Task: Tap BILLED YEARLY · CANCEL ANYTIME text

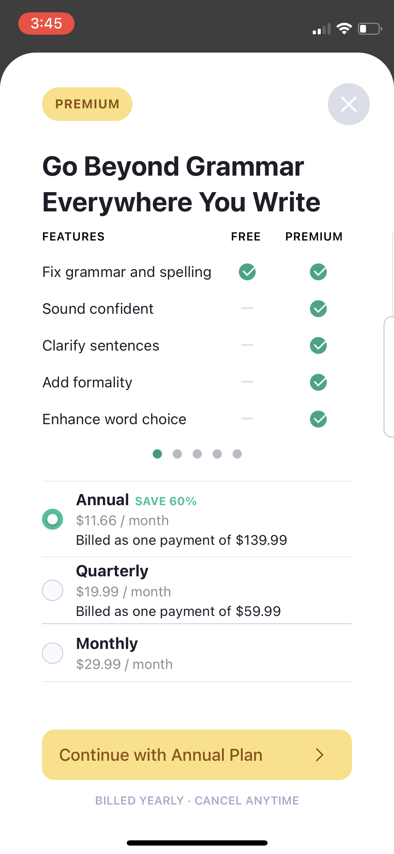Action: pos(196,800)
